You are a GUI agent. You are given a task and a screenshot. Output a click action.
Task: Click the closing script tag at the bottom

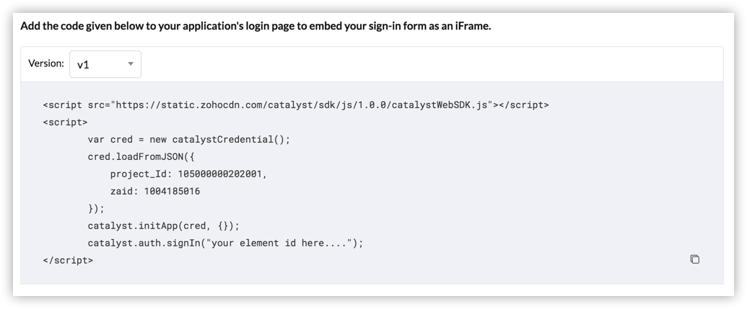tap(68, 260)
